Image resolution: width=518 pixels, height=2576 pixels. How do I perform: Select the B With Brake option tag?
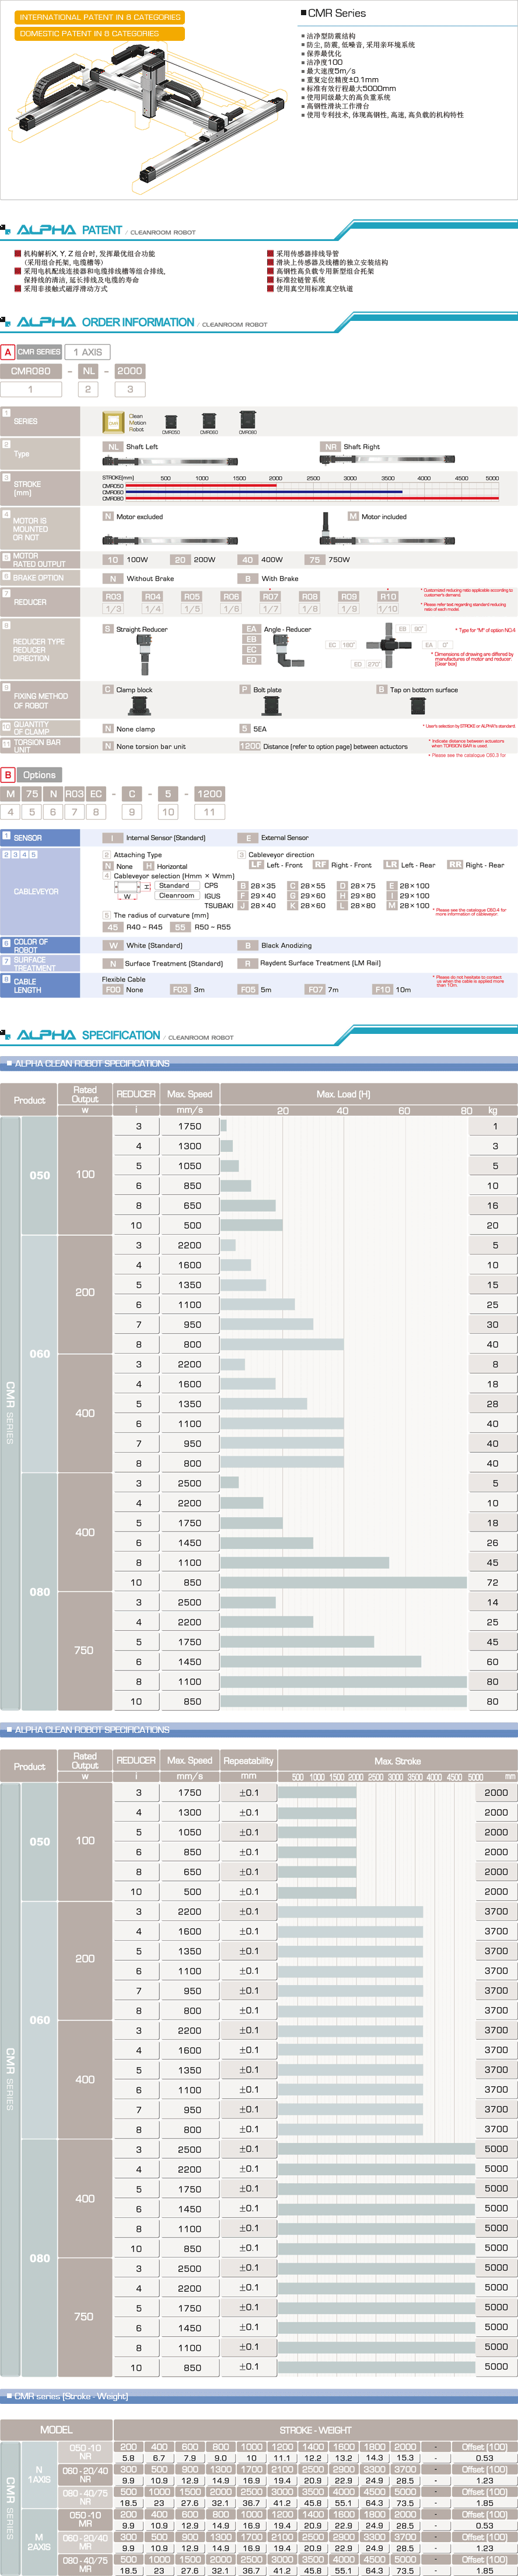click(247, 579)
